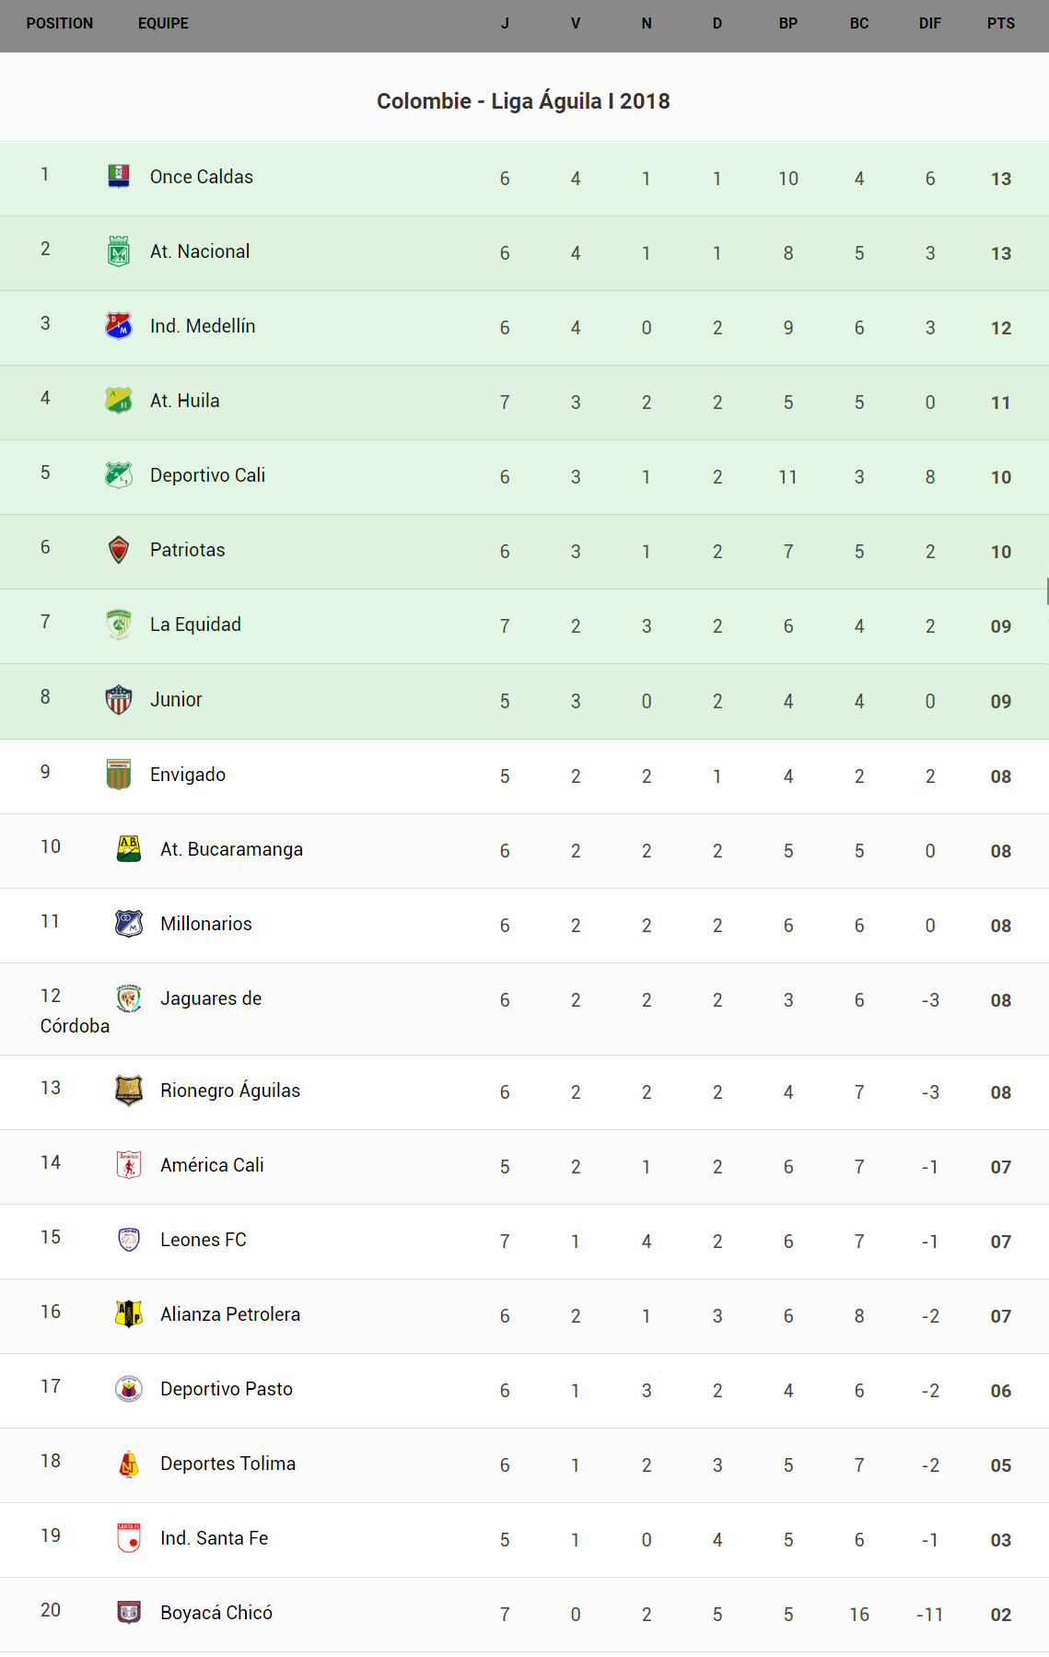
Task: Click the Once Caldas club crest
Action: (119, 176)
